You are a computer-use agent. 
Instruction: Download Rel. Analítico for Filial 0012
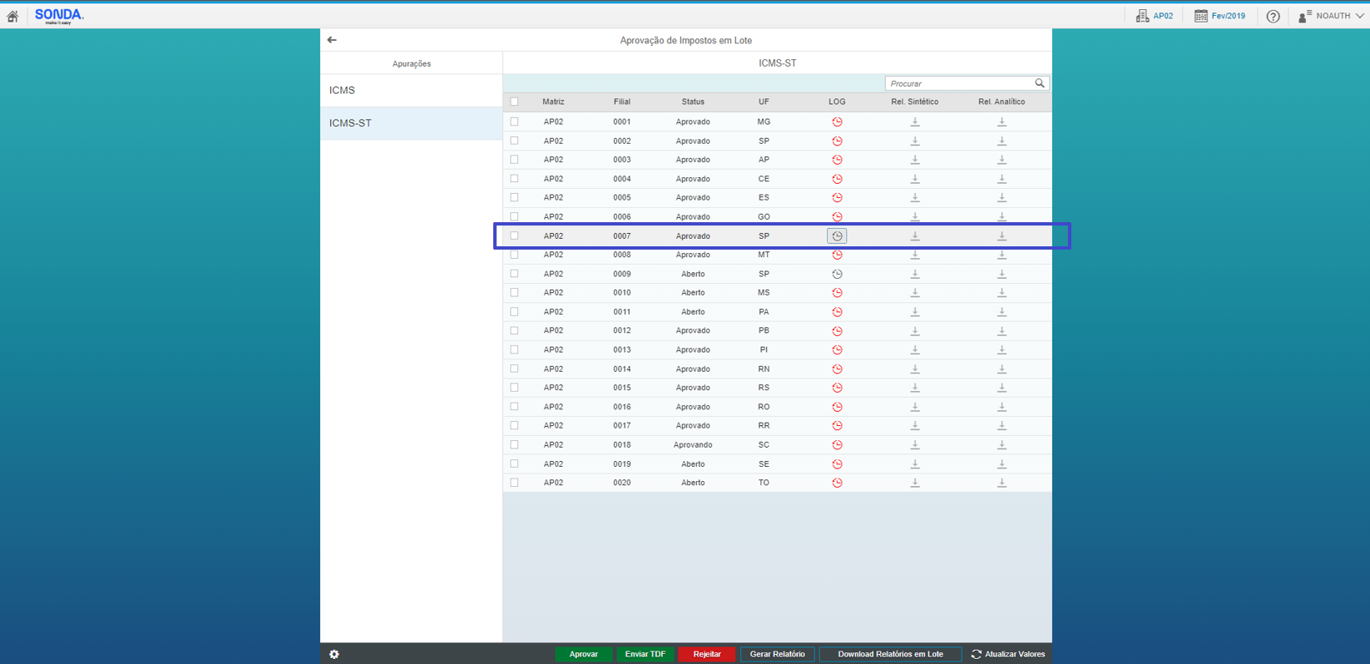1002,330
